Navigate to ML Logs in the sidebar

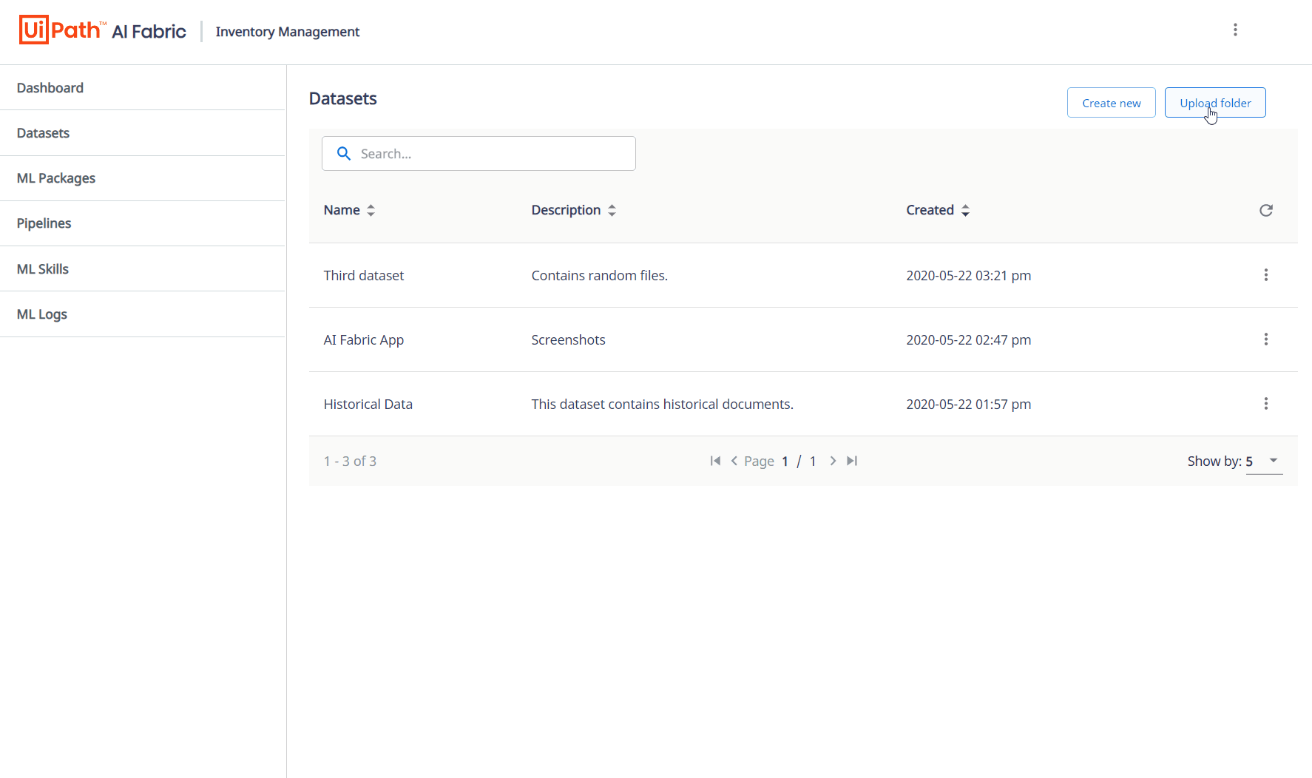41,314
